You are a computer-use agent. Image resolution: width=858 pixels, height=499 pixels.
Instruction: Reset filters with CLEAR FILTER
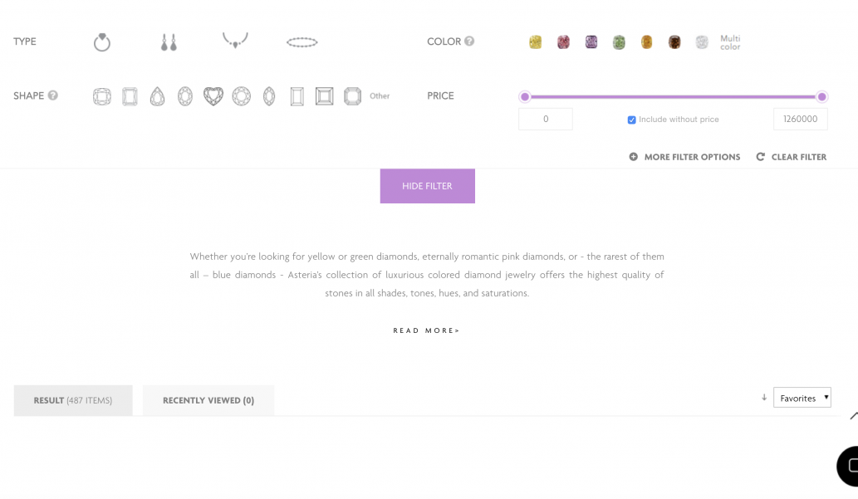pos(792,157)
